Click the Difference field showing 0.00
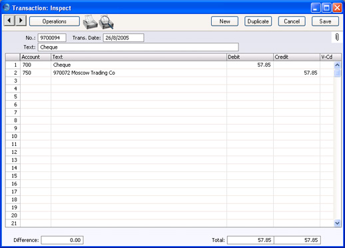This screenshot has width=345, height=248. [63, 240]
